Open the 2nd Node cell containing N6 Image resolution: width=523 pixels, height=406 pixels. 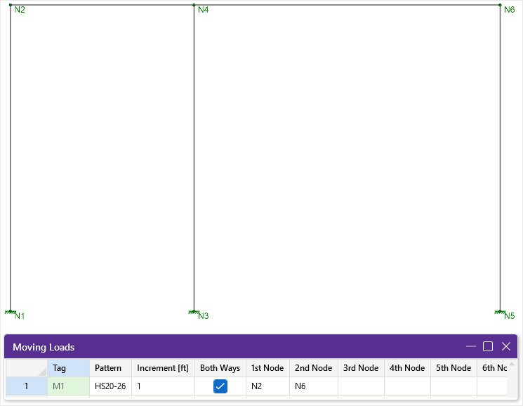click(x=314, y=386)
